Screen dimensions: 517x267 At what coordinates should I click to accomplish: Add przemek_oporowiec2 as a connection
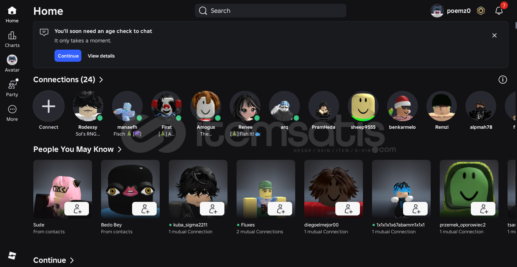(x=483, y=209)
